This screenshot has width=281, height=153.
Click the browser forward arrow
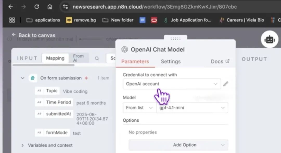(23, 7)
